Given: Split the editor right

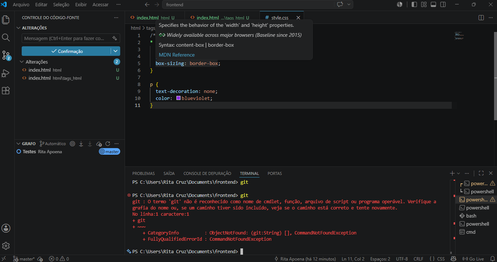Looking at the screenshot, I should [481, 18].
